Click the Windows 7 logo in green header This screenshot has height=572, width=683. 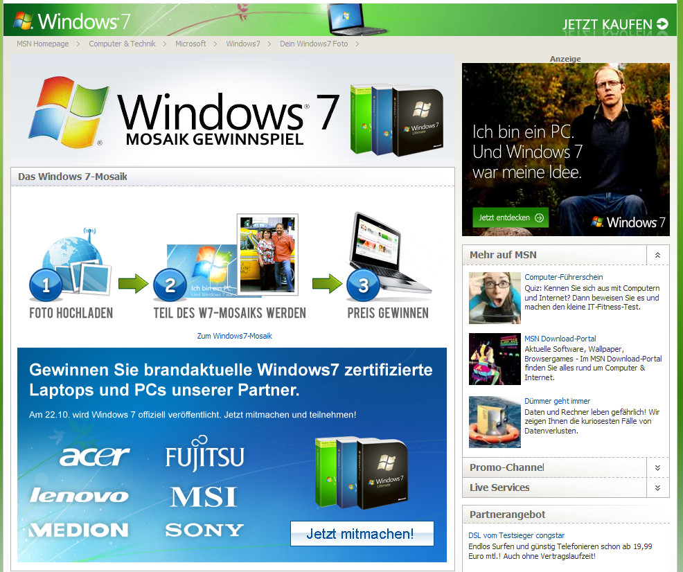[x=72, y=21]
